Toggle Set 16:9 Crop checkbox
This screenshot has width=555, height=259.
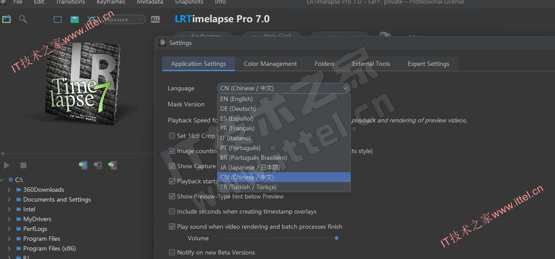click(172, 136)
